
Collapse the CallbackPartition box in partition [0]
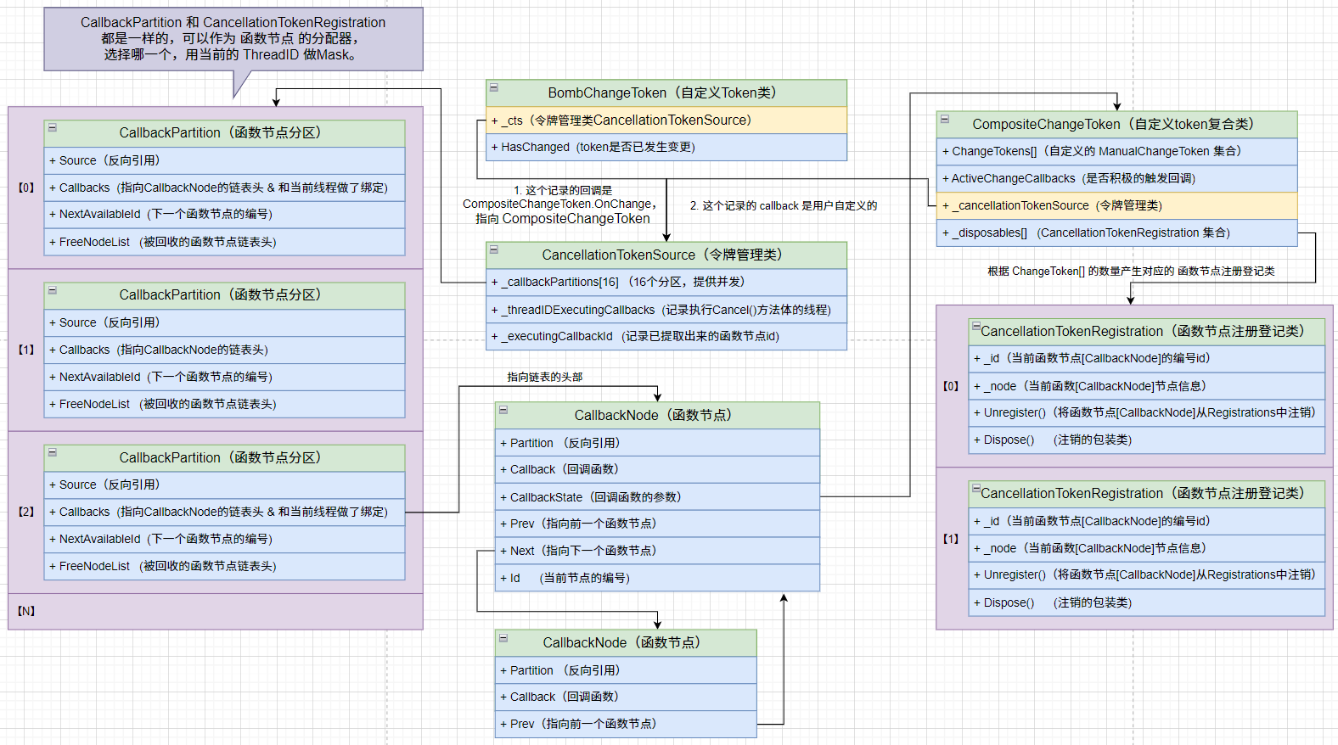52,127
